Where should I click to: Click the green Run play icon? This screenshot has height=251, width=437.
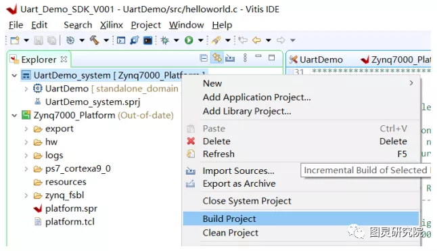189,41
